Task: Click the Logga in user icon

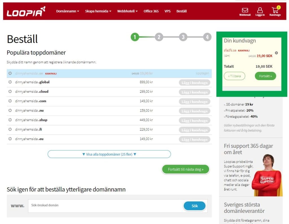Action: coord(260,10)
